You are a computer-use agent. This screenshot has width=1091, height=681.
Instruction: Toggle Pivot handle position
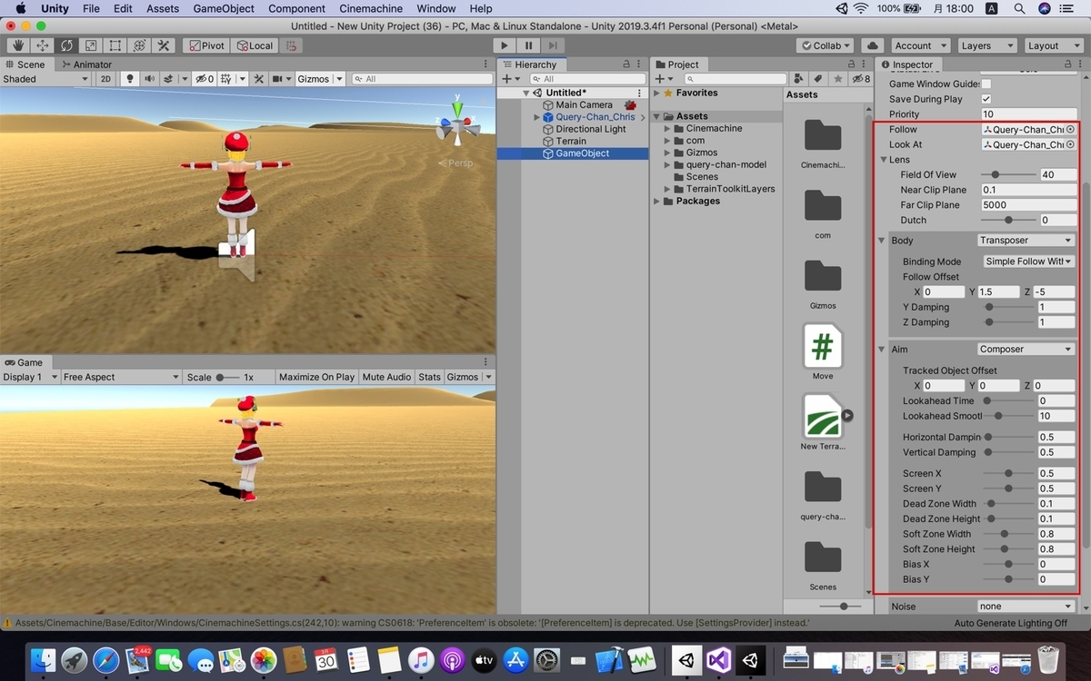pos(205,45)
